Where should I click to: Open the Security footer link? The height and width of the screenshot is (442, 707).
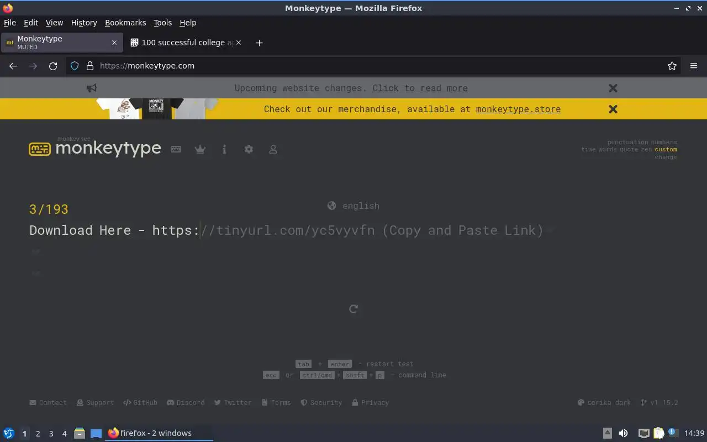tap(321, 403)
